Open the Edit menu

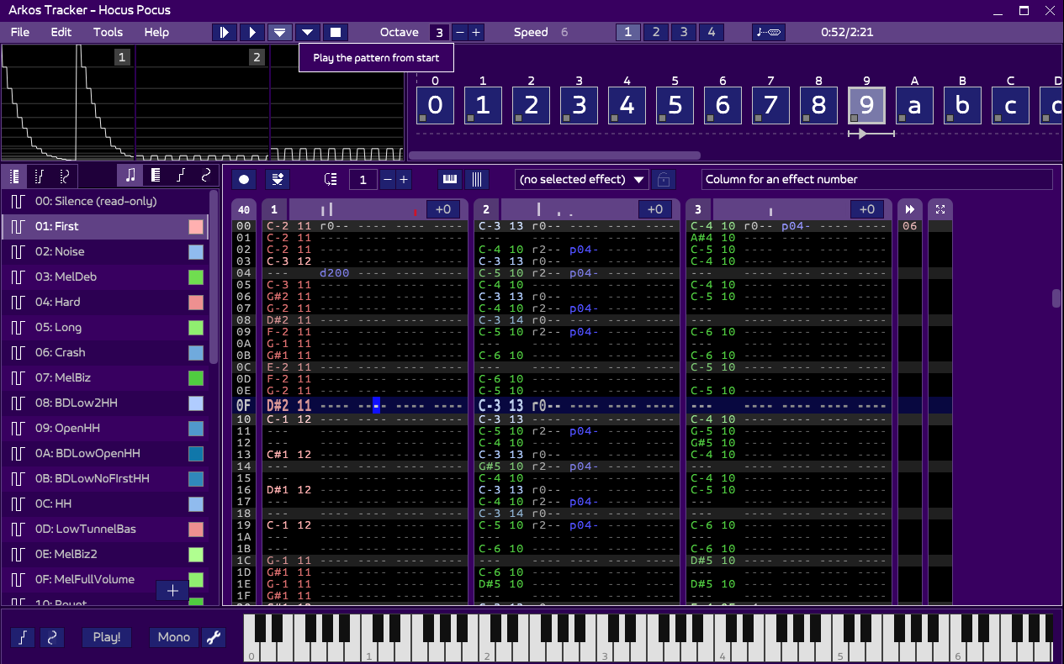(x=61, y=33)
